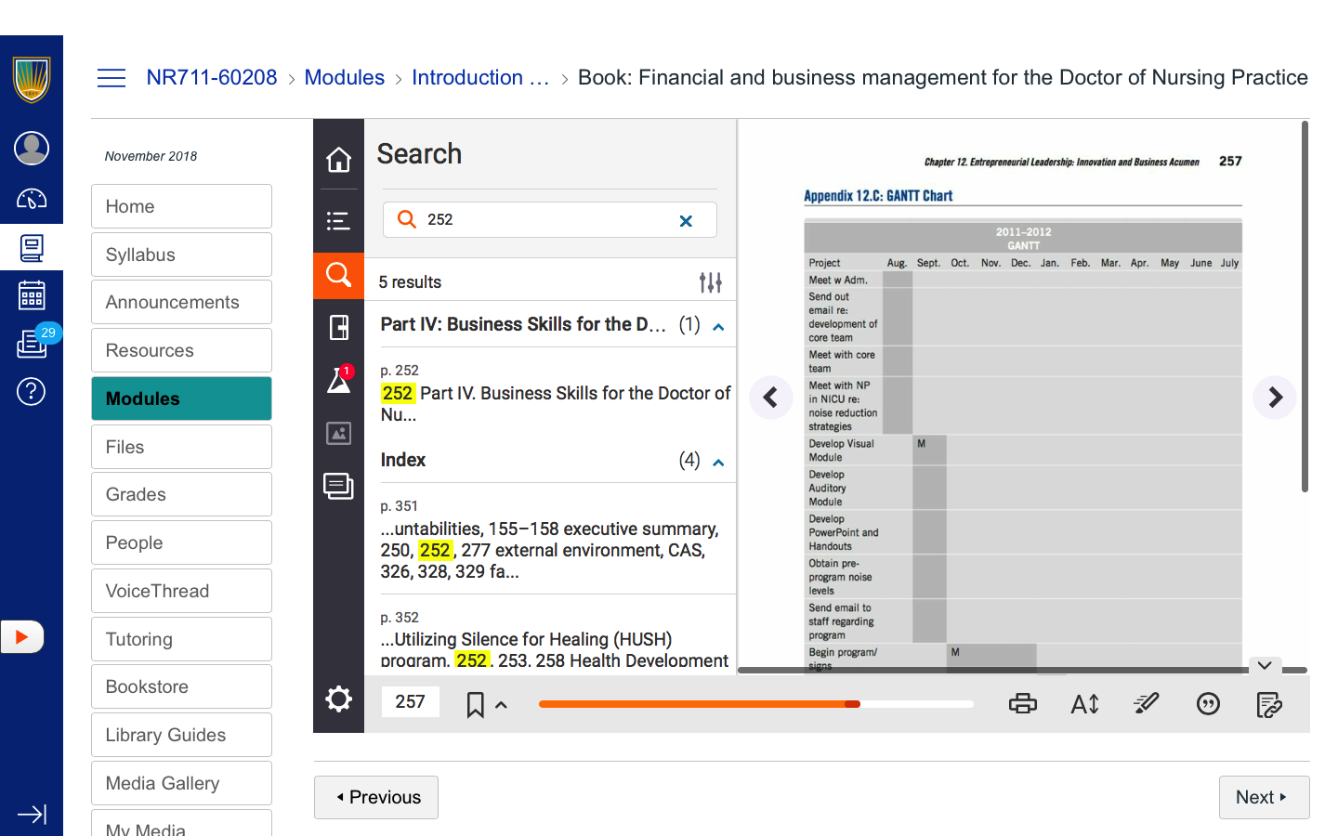Open the reader Home icon
1338x836 pixels.
[x=338, y=160]
